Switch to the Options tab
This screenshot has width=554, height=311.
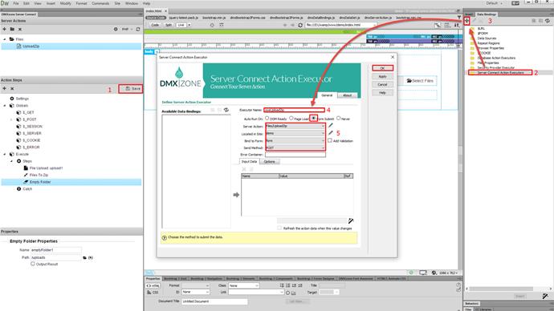[x=269, y=161]
